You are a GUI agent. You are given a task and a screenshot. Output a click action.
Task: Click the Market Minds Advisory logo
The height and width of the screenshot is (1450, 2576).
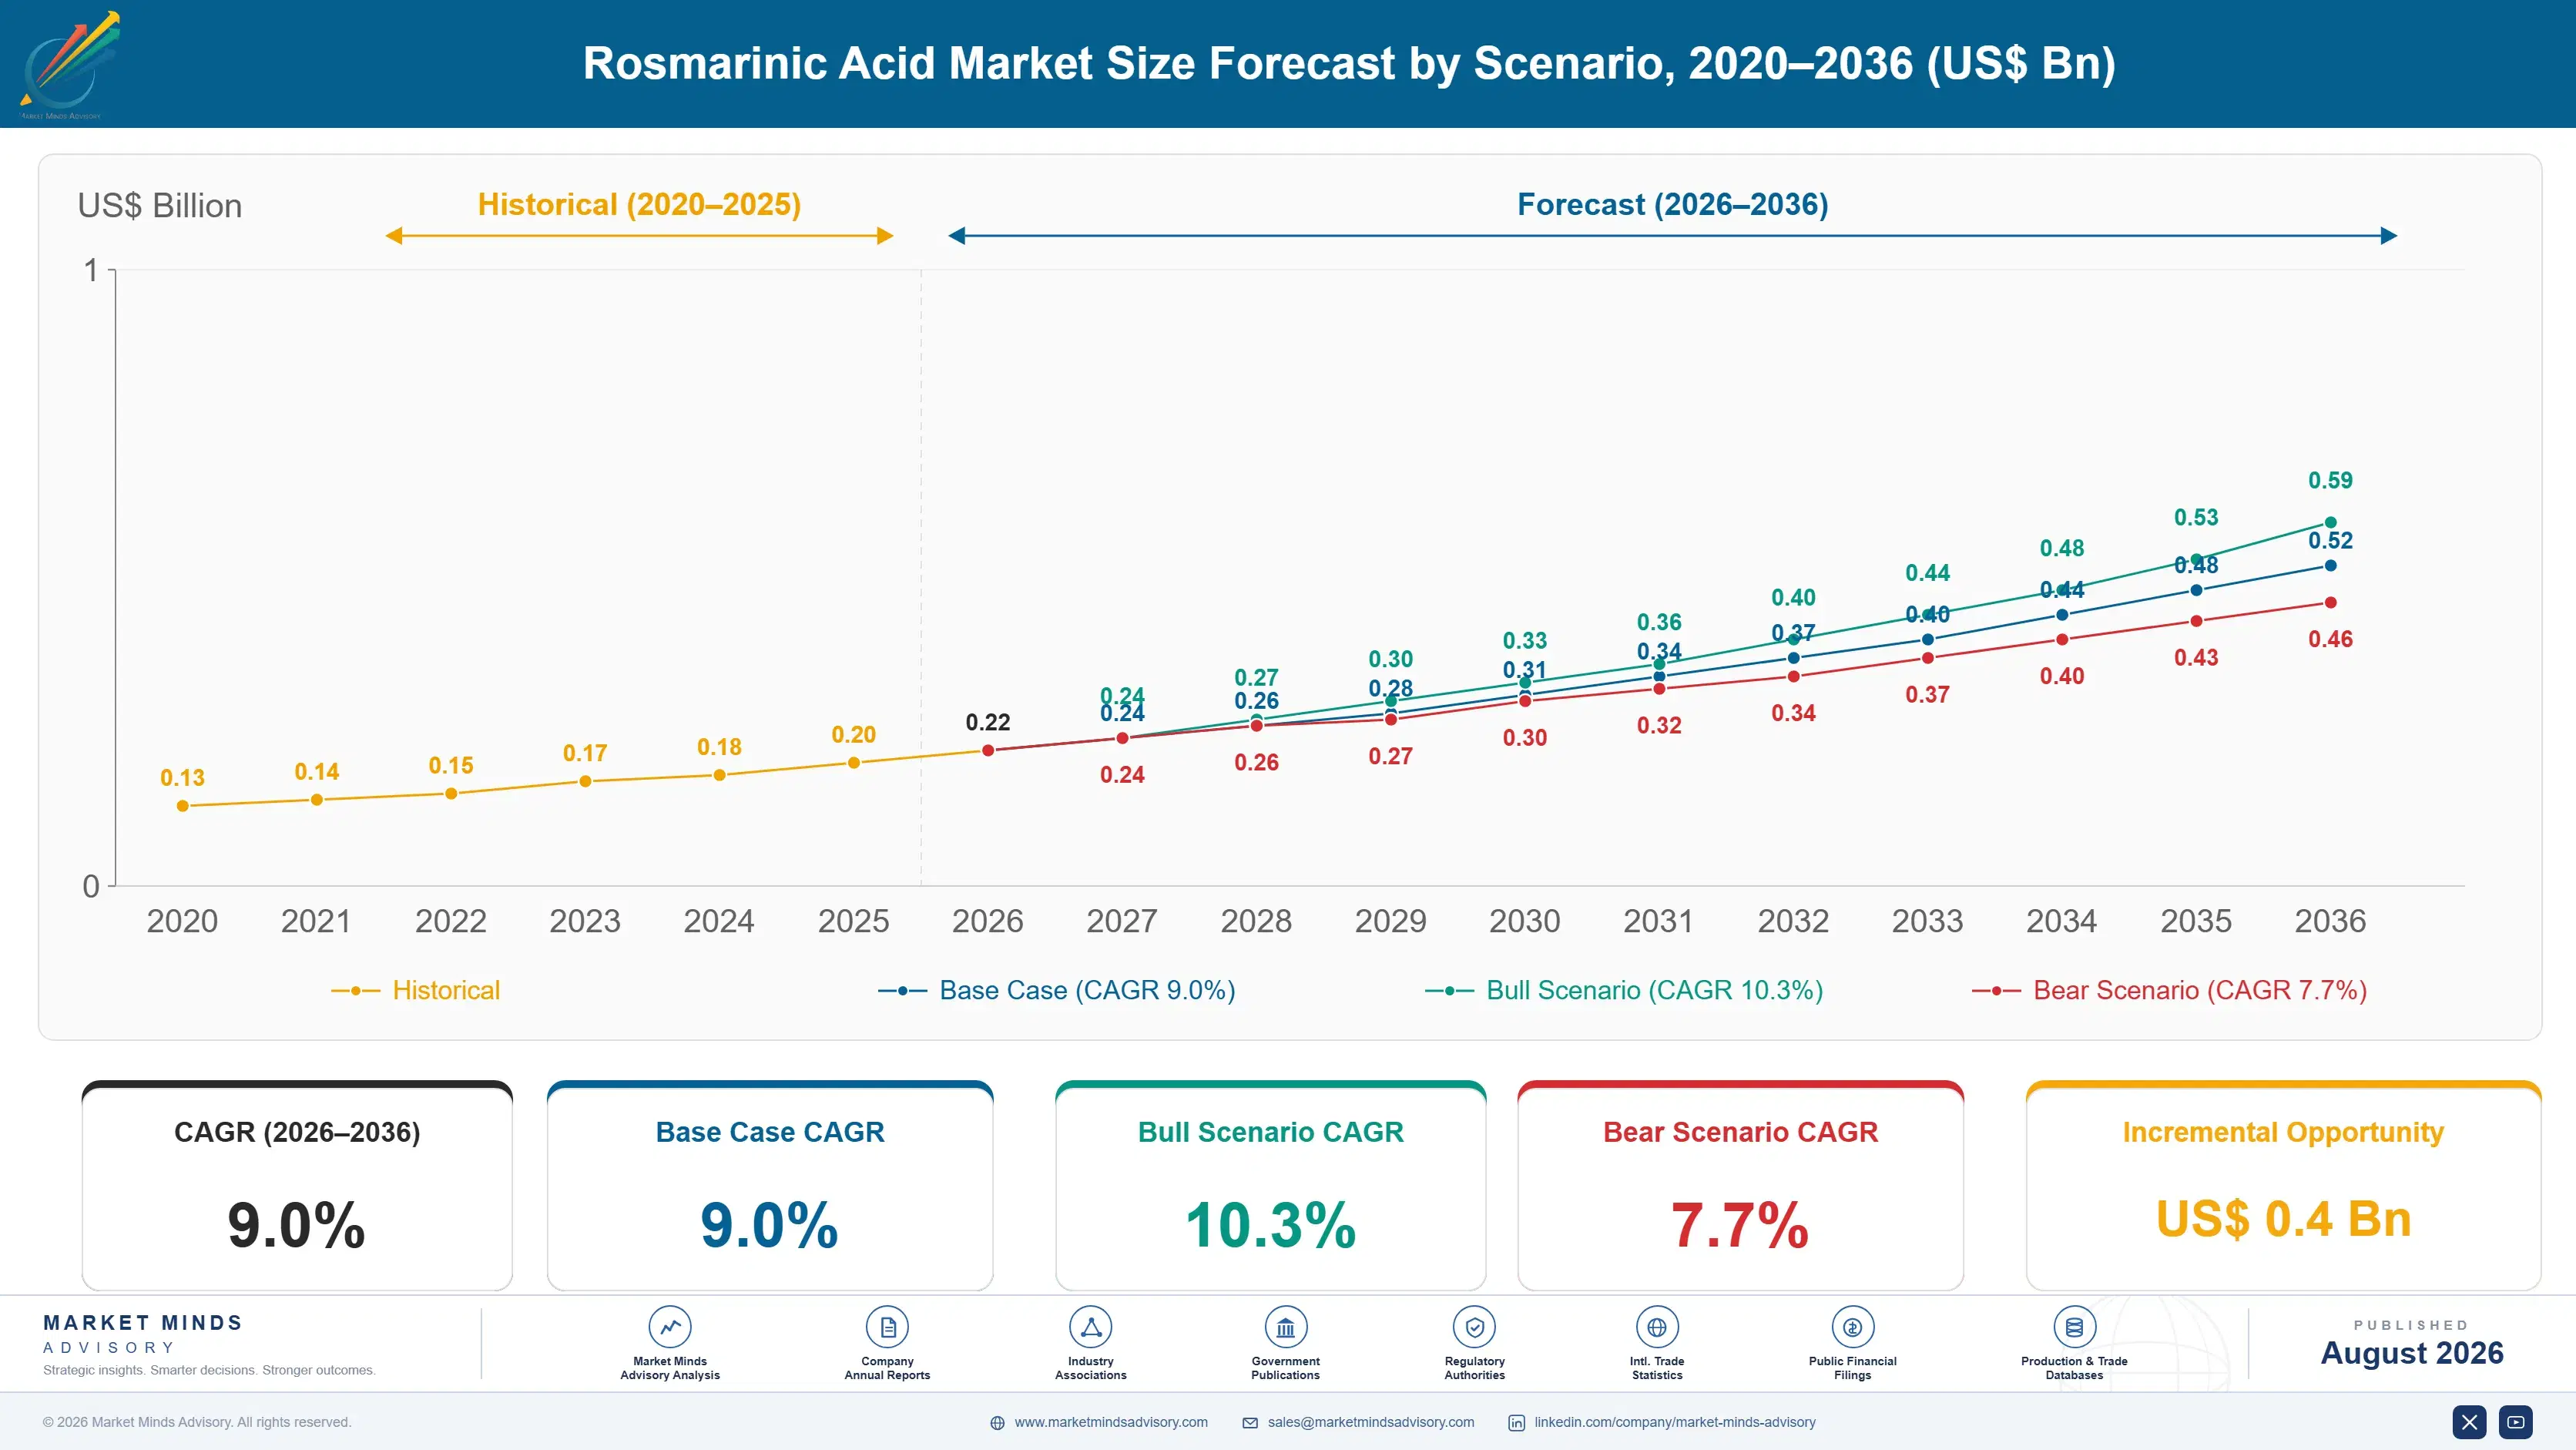coord(69,65)
